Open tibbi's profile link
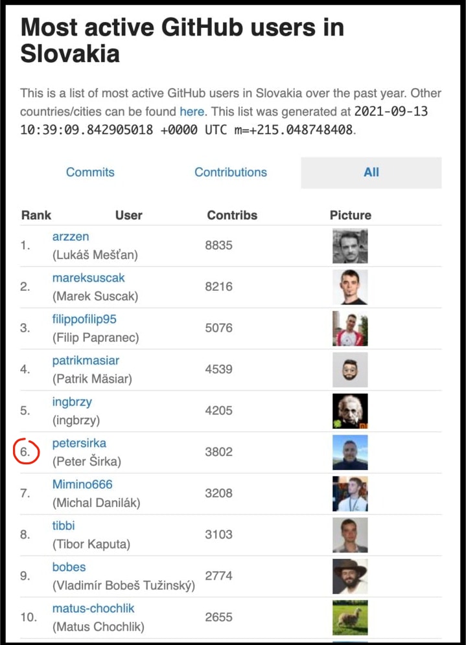This screenshot has height=645, width=466. pos(63,526)
